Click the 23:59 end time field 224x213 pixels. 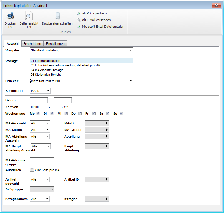pyautogui.click(x=65, y=107)
